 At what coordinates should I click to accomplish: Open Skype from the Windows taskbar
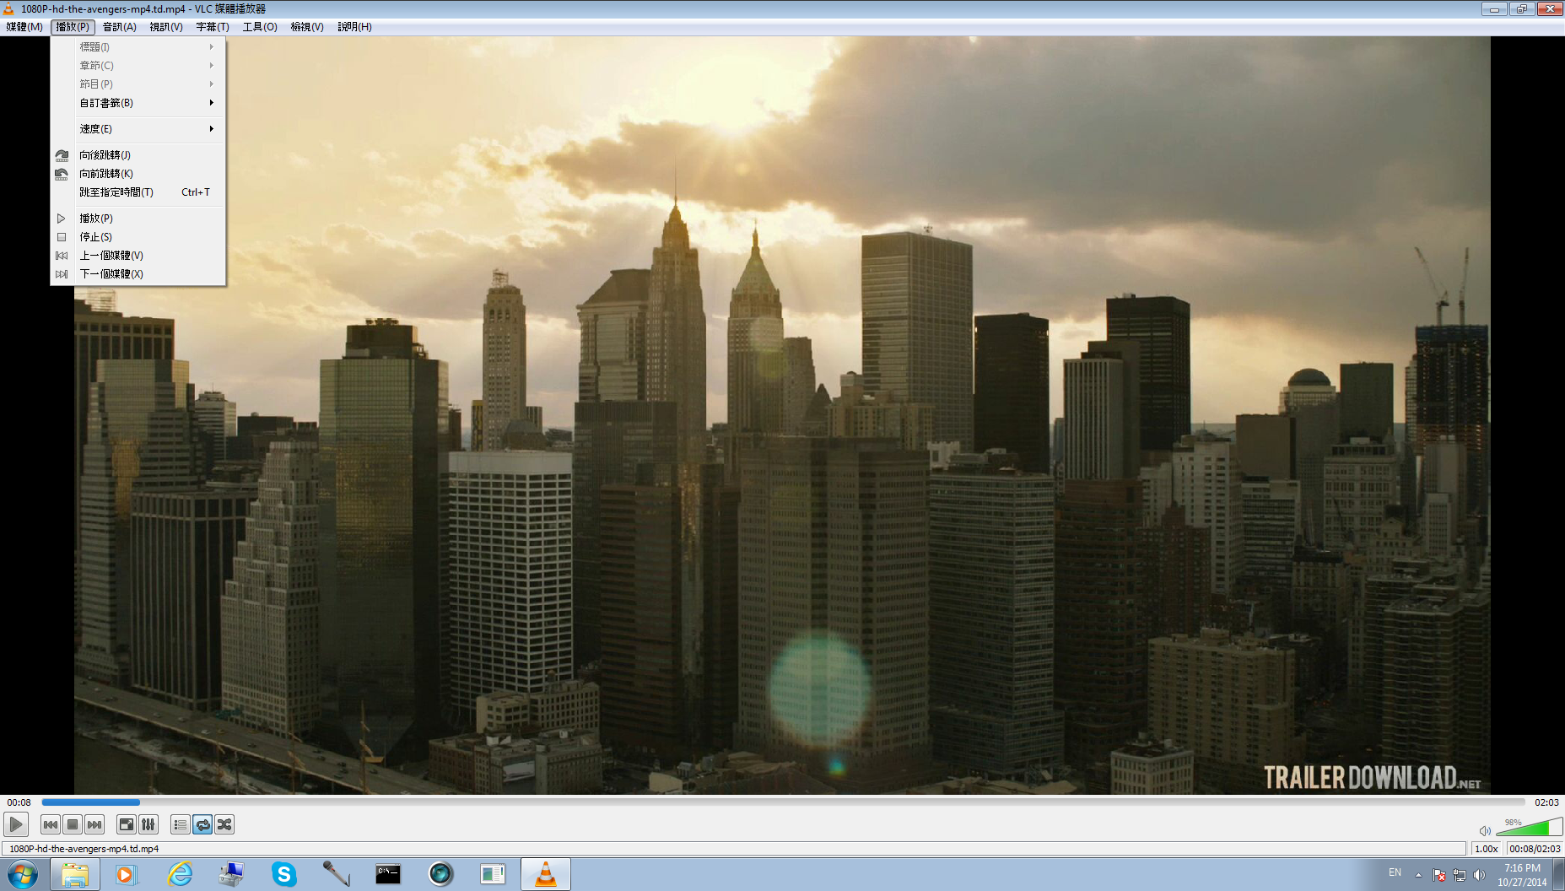point(283,874)
